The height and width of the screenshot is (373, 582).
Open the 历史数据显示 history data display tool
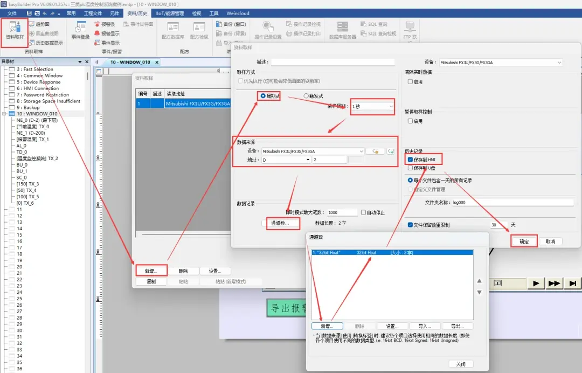46,43
